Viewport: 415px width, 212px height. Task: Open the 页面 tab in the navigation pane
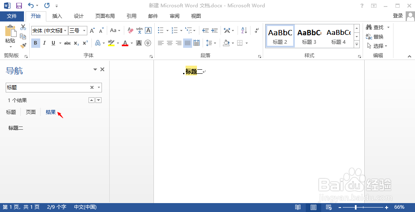[x=31, y=112]
